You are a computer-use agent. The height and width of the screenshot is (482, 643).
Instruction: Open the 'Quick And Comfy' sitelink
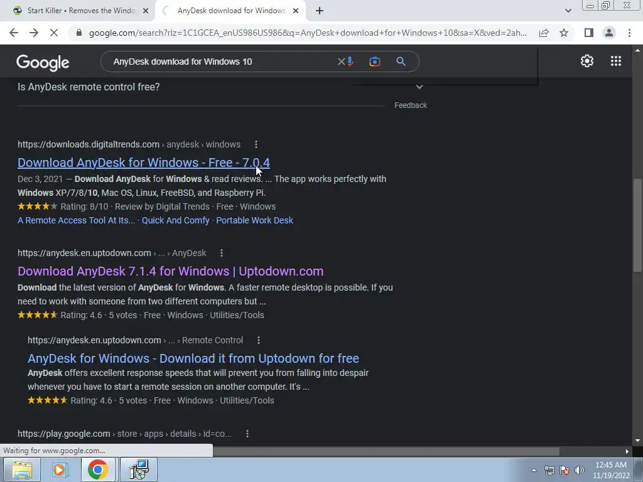pyautogui.click(x=176, y=220)
